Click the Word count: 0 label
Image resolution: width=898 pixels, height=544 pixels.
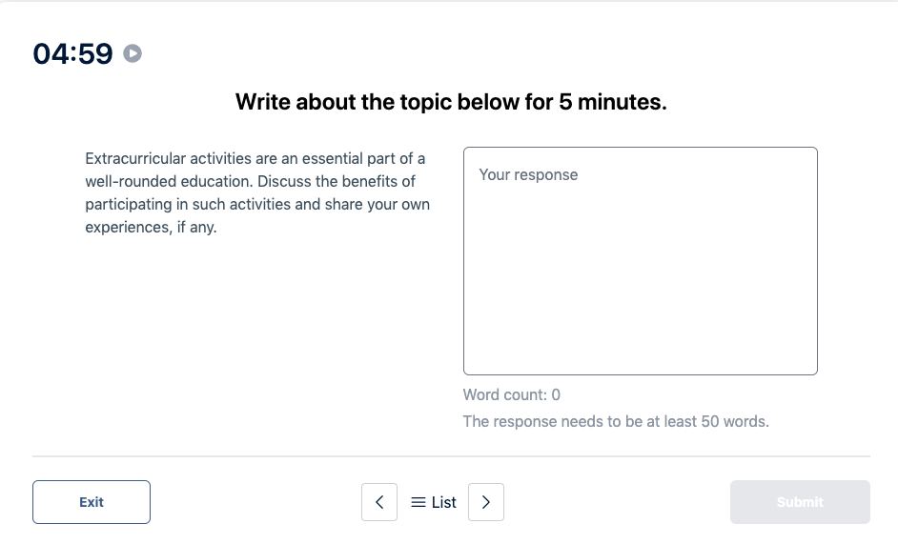[x=511, y=394]
